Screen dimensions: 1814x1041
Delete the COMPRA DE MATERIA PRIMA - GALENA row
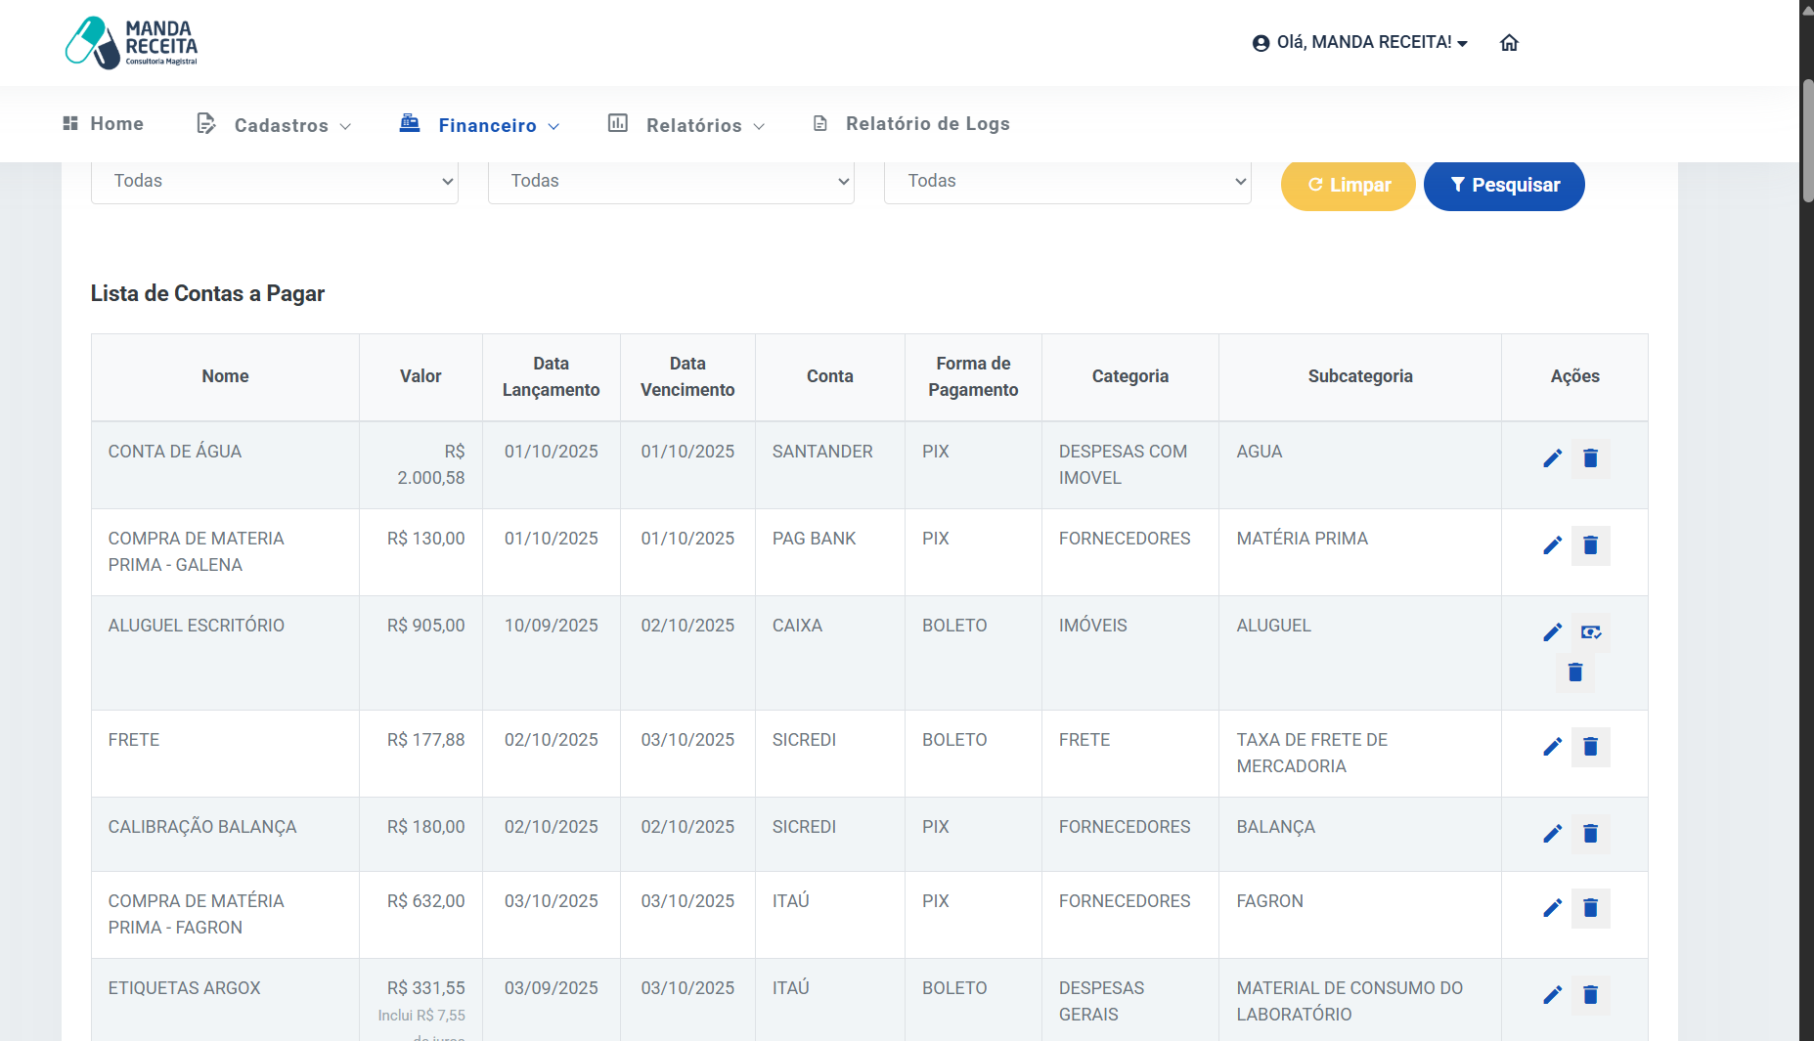coord(1590,545)
